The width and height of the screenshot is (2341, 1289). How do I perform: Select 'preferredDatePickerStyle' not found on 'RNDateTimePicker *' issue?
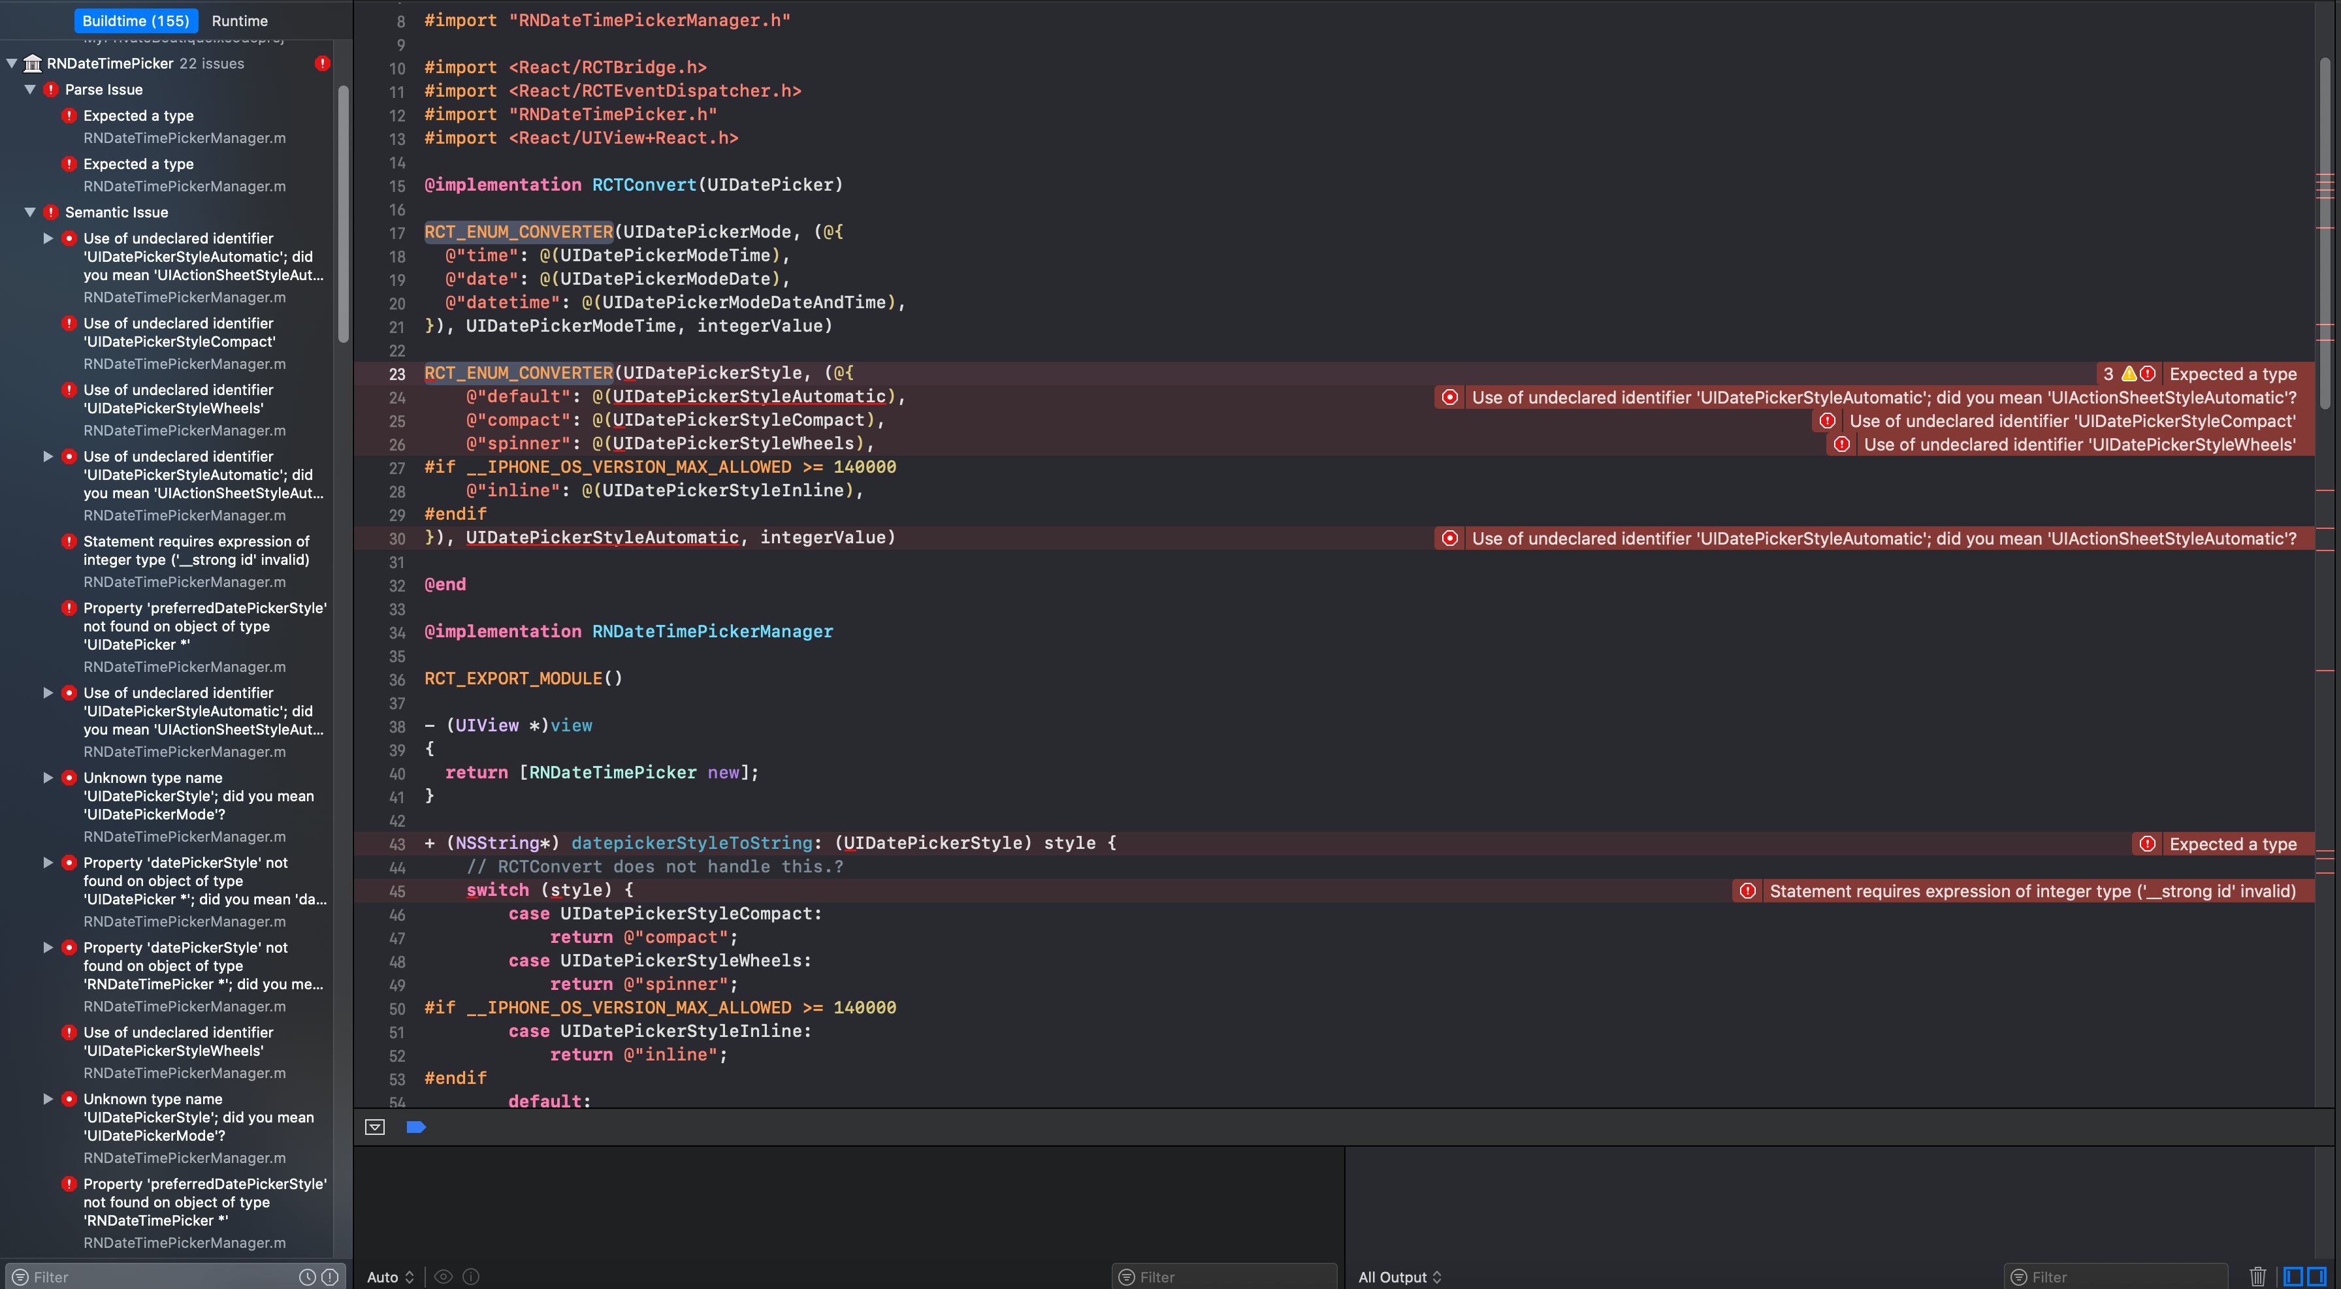click(x=204, y=1203)
